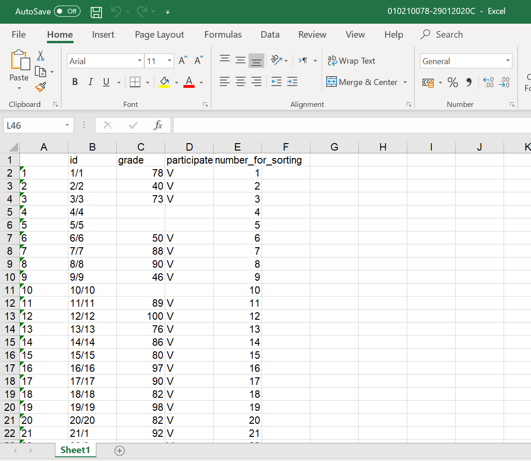The height and width of the screenshot is (461, 531).
Task: Click the Copy icon
Action: pyautogui.click(x=40, y=72)
